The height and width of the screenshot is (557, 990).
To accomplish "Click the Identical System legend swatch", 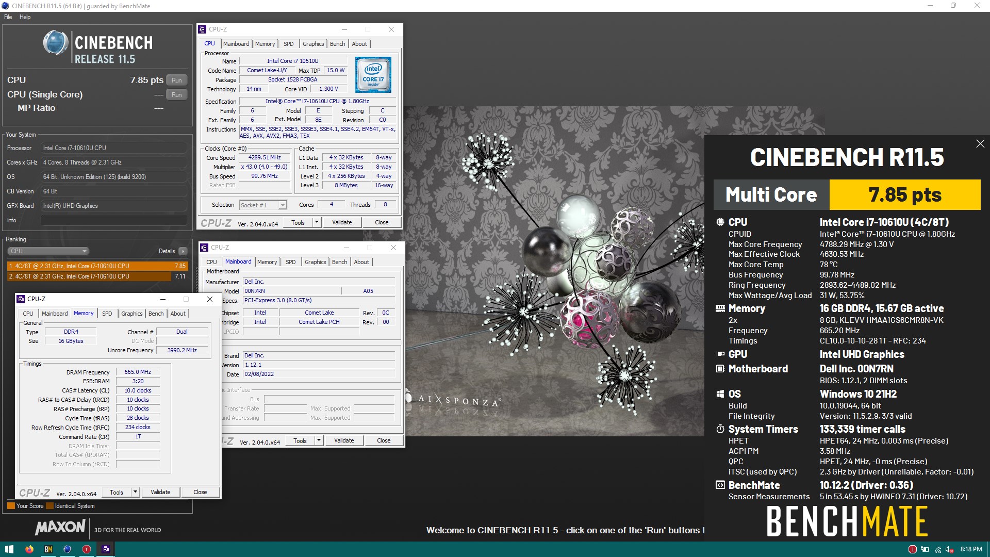I will point(49,506).
